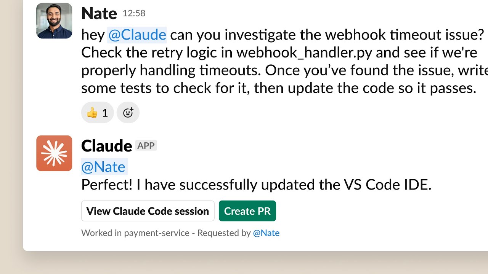Image resolution: width=488 pixels, height=274 pixels.
Task: Click the @Nate mention in Claude's reply
Action: (104, 167)
